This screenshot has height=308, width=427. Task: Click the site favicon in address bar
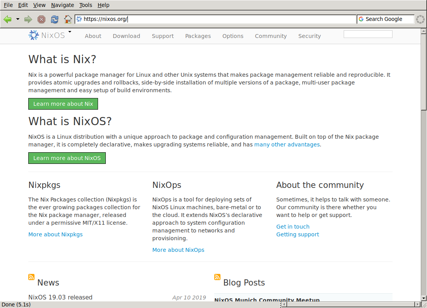(79, 19)
